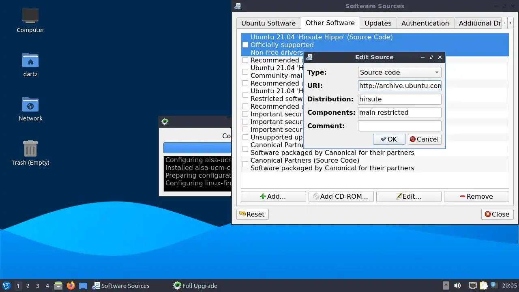The height and width of the screenshot is (292, 519).
Task: Confirm the Edit Source dialog with OK
Action: (389, 139)
